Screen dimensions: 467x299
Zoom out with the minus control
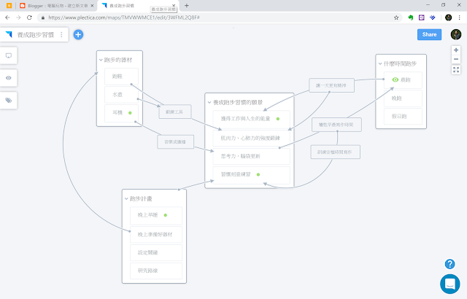[456, 59]
